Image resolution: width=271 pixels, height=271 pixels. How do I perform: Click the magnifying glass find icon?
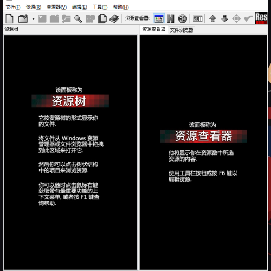click(x=78, y=18)
